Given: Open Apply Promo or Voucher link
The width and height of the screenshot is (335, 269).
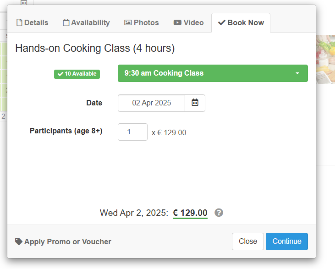Looking at the screenshot, I should 63,242.
